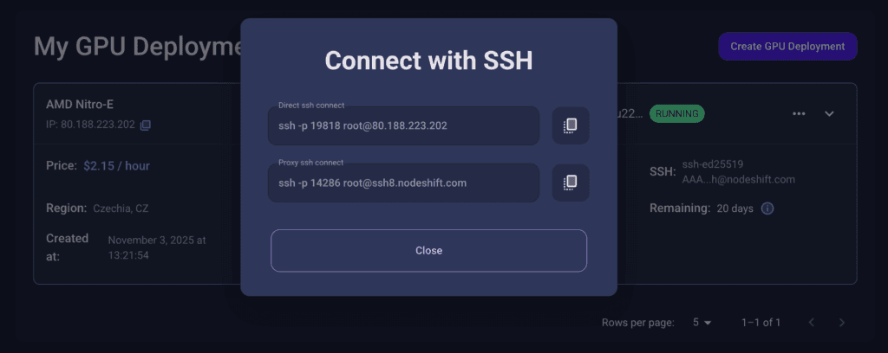The width and height of the screenshot is (888, 353).
Task: Open the three-dot deployment options menu
Action: coord(799,113)
